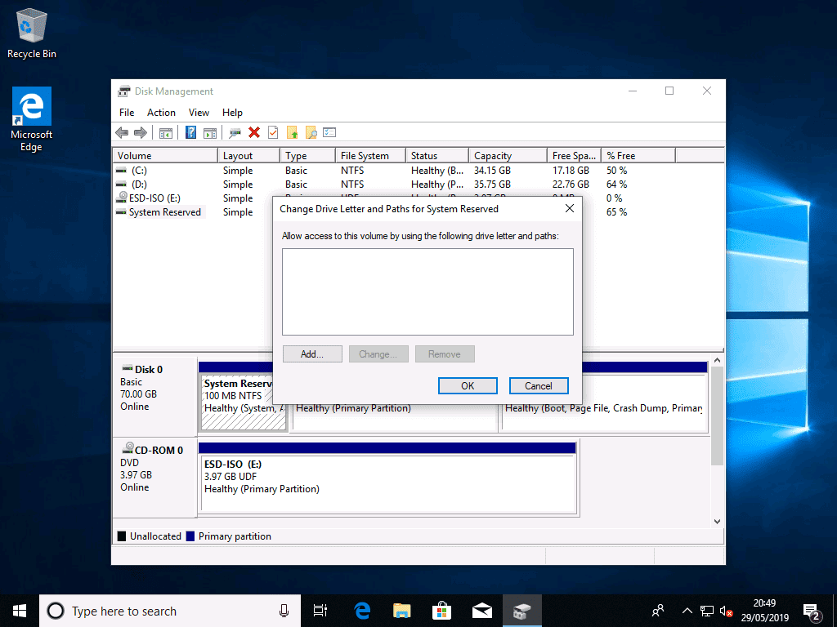This screenshot has width=837, height=627.
Task: Click the scroll down arrow in graphical view
Action: (717, 522)
